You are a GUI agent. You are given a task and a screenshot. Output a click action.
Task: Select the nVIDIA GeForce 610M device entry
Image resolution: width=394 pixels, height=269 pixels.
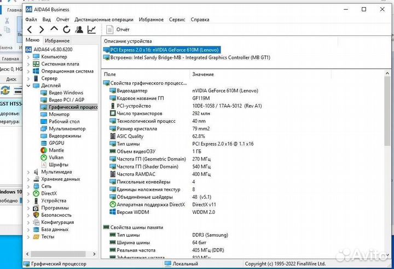pyautogui.click(x=162, y=50)
